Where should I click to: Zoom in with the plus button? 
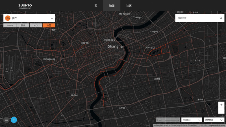coord(221,105)
